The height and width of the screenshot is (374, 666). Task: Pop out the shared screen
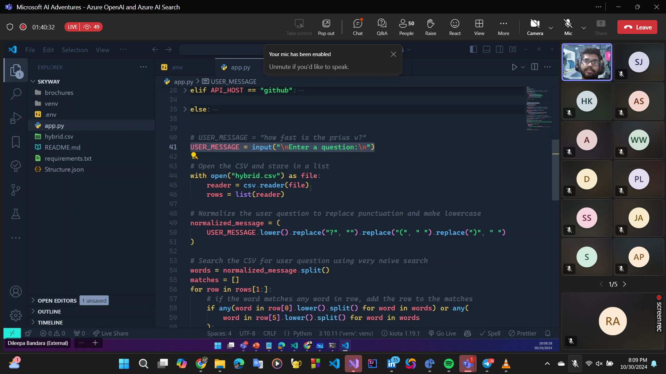[x=326, y=27]
